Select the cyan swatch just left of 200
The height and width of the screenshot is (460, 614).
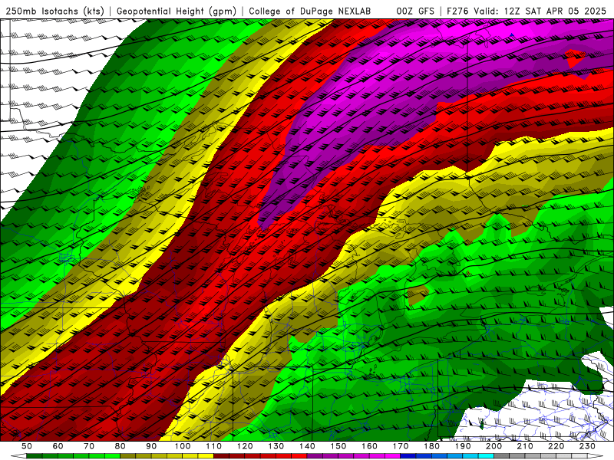(486, 455)
